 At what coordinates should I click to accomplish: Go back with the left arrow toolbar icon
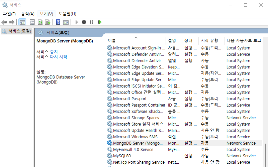4,22
